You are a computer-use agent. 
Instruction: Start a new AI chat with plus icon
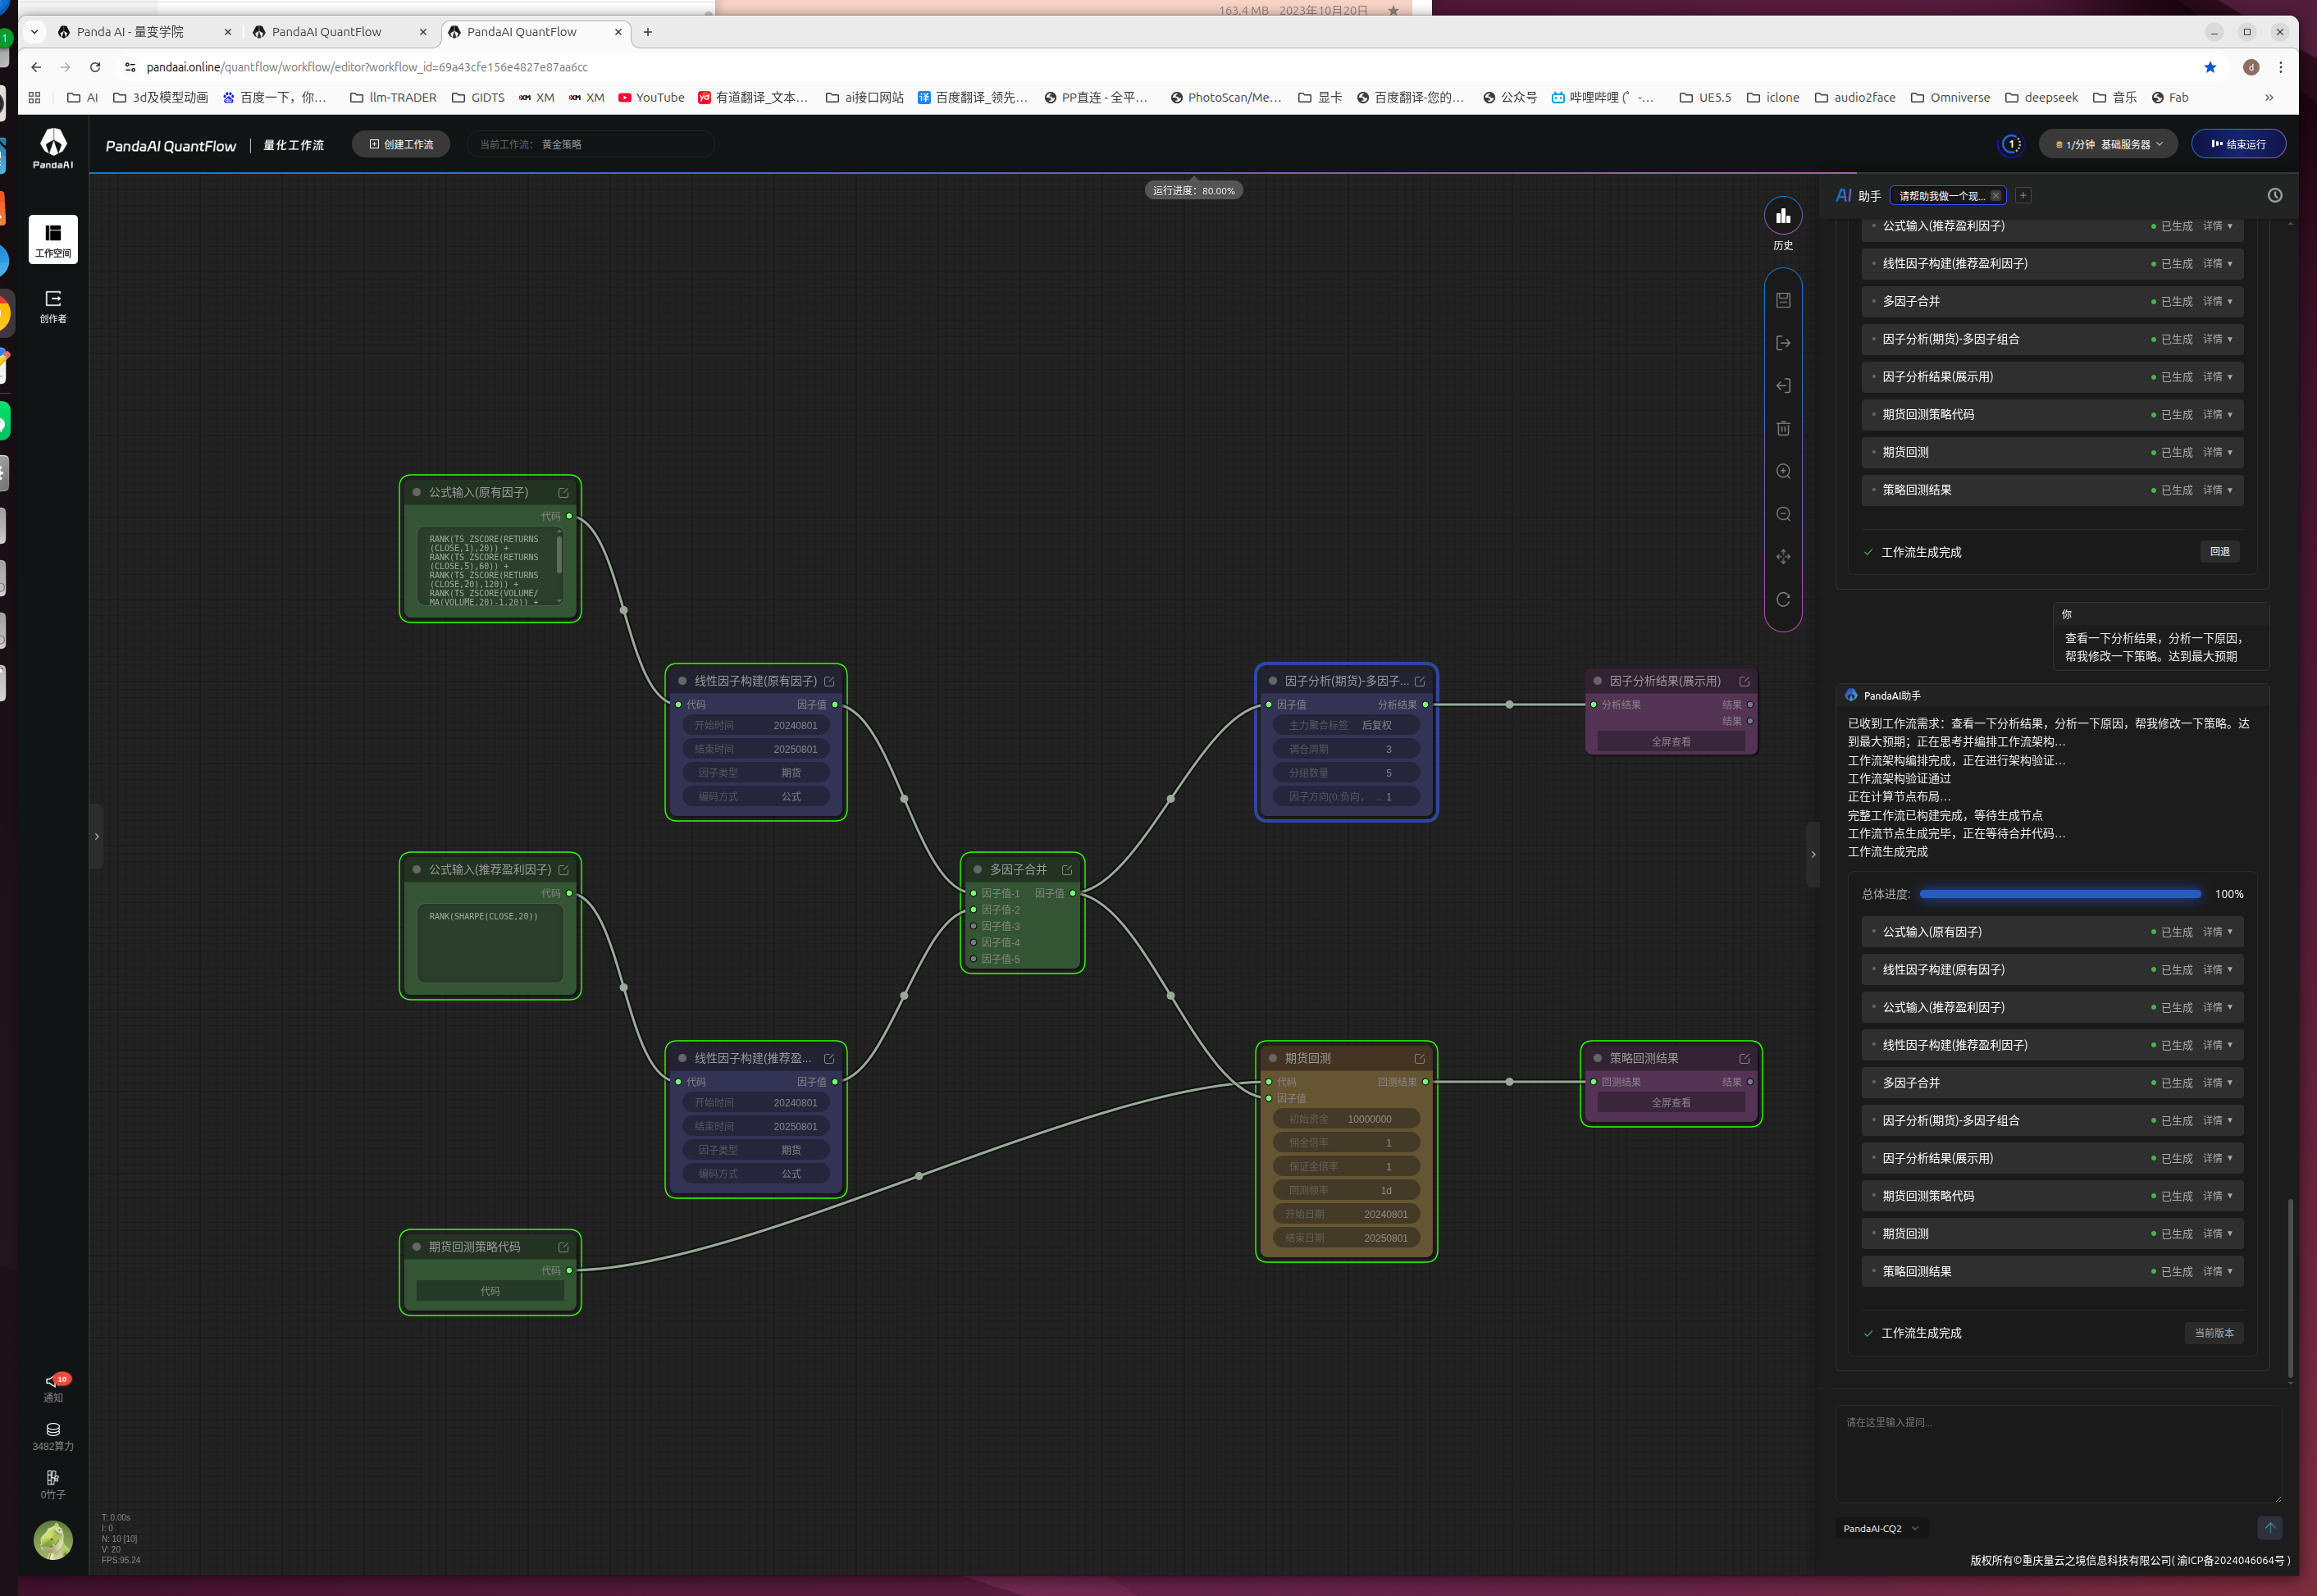(2023, 195)
